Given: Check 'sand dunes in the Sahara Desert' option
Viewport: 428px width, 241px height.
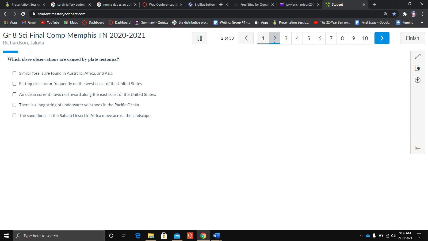Looking at the screenshot, I should [x=14, y=115].
